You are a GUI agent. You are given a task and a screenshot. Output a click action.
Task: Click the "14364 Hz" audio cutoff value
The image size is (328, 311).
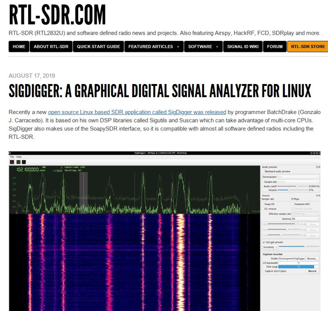tap(314, 186)
